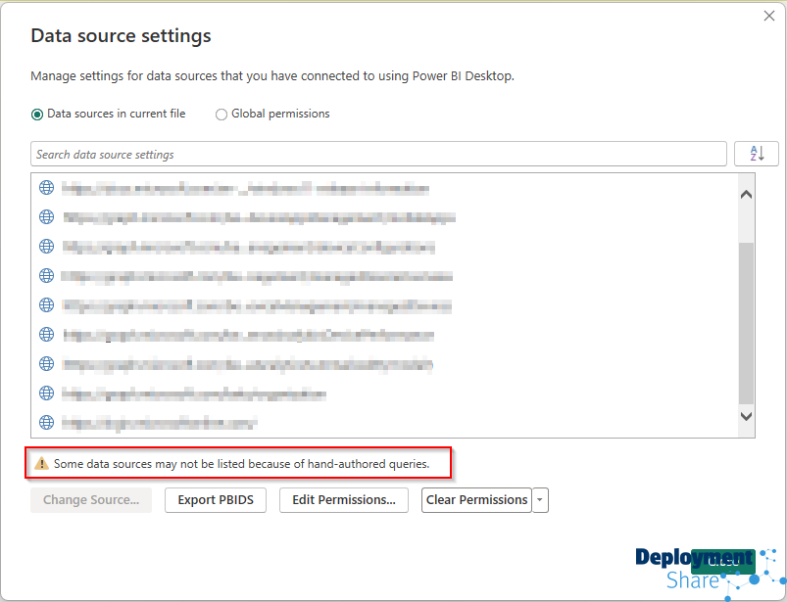Click the globe icon of the third data source
787x602 pixels.
coord(46,247)
